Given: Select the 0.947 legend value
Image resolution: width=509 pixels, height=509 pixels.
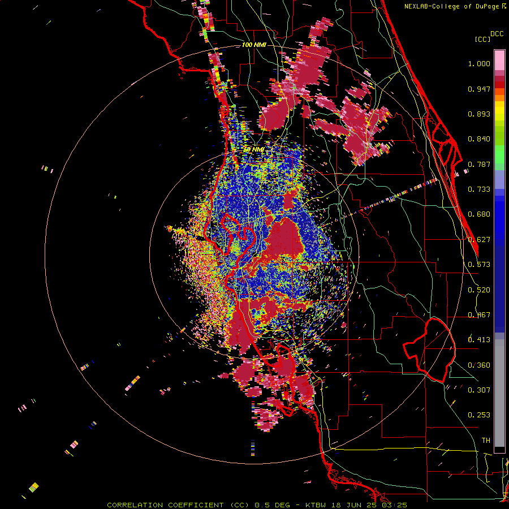Looking at the screenshot, I should tap(479, 89).
